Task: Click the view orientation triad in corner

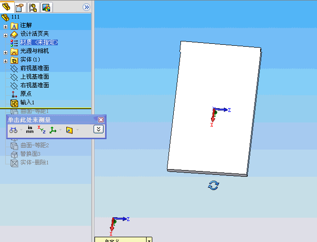Action: coord(120,226)
